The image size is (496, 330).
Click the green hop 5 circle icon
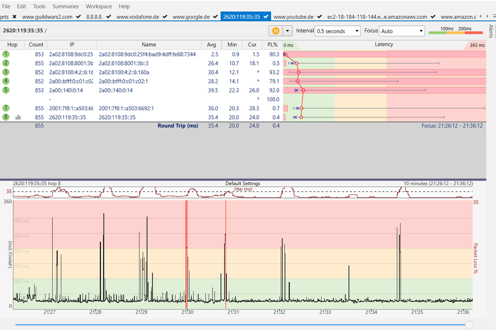pyautogui.click(x=5, y=90)
